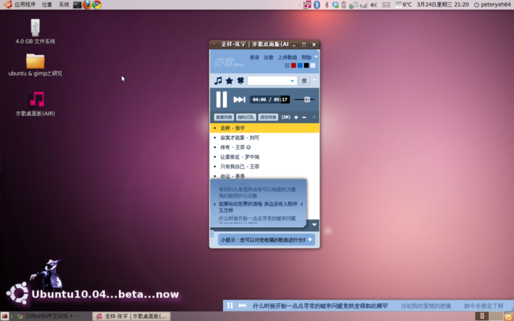Click the 6°C weather applet
This screenshot has width=514, height=321.
tap(404, 5)
